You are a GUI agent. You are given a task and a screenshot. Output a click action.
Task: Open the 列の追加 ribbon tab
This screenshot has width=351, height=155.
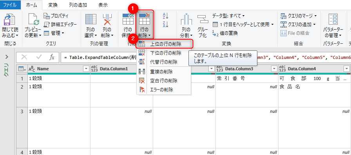click(78, 5)
